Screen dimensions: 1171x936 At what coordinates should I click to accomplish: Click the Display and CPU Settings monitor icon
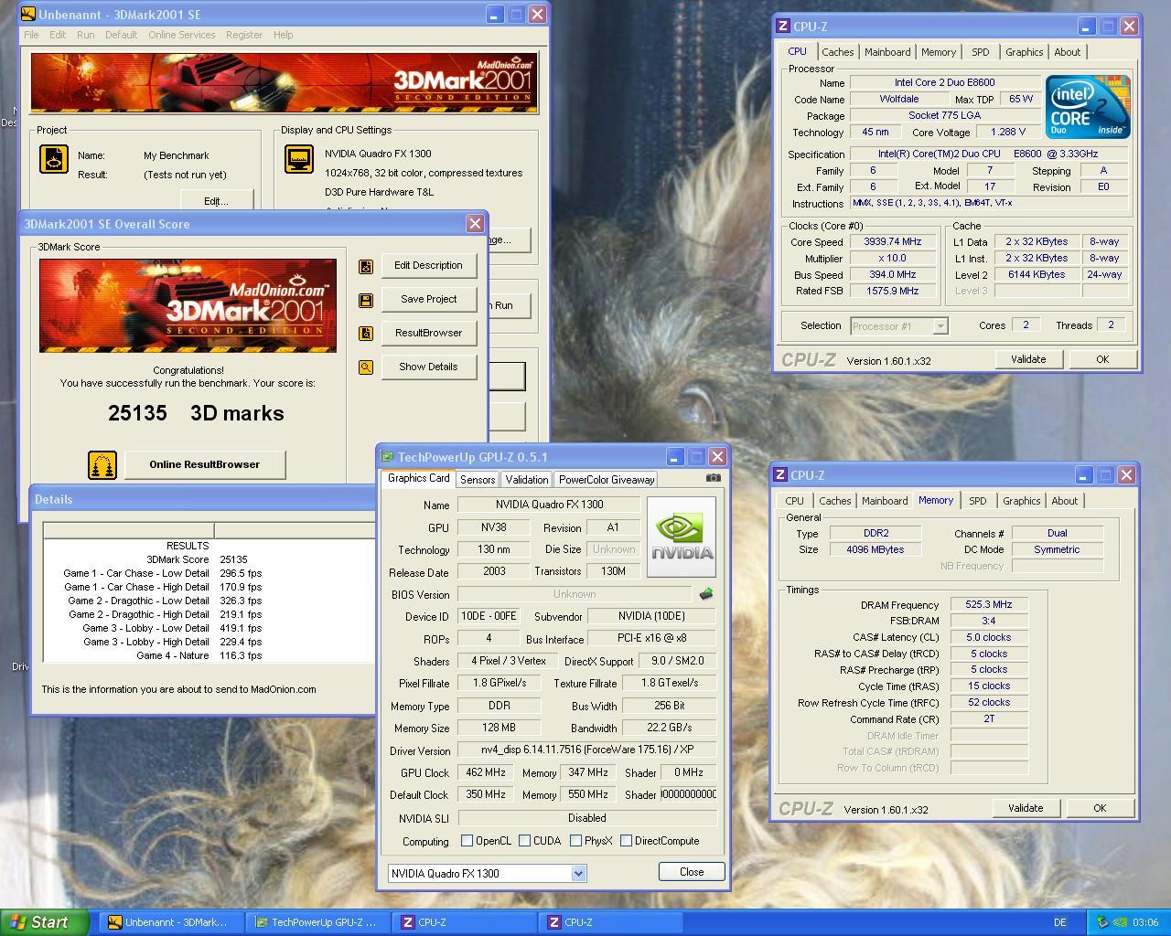pyautogui.click(x=299, y=159)
